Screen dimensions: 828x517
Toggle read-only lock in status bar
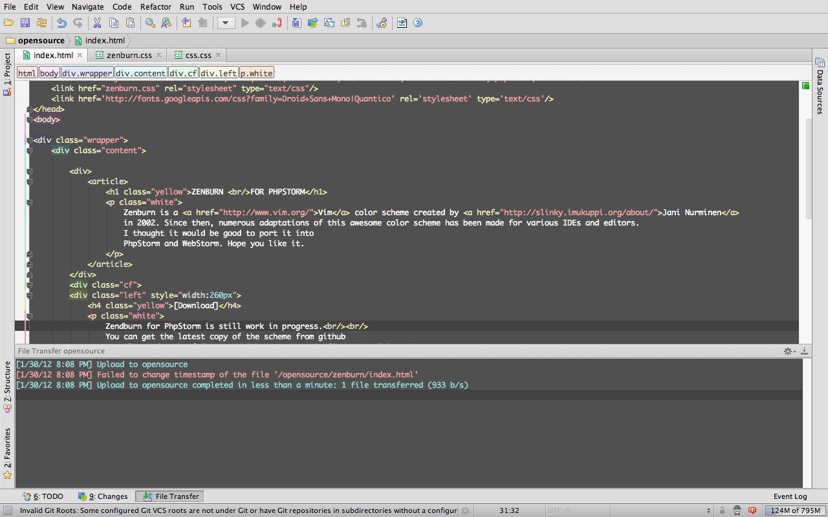[722, 510]
